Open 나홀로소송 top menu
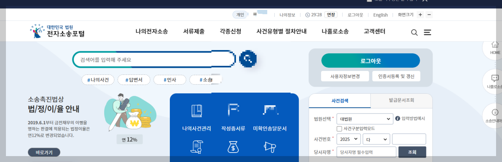Viewport: 502px width, 162px height. click(x=335, y=32)
